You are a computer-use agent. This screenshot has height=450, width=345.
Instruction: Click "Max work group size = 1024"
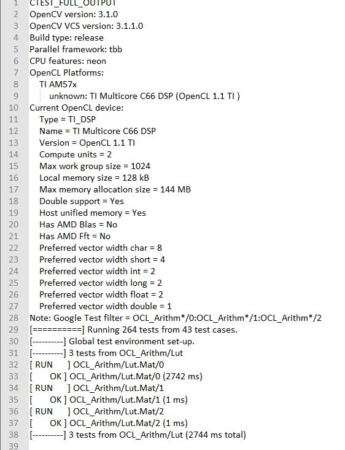click(95, 166)
